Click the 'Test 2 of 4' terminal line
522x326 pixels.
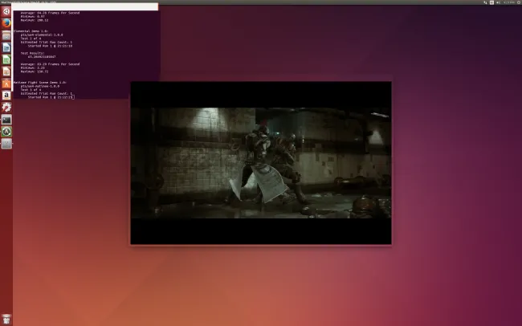[31, 39]
